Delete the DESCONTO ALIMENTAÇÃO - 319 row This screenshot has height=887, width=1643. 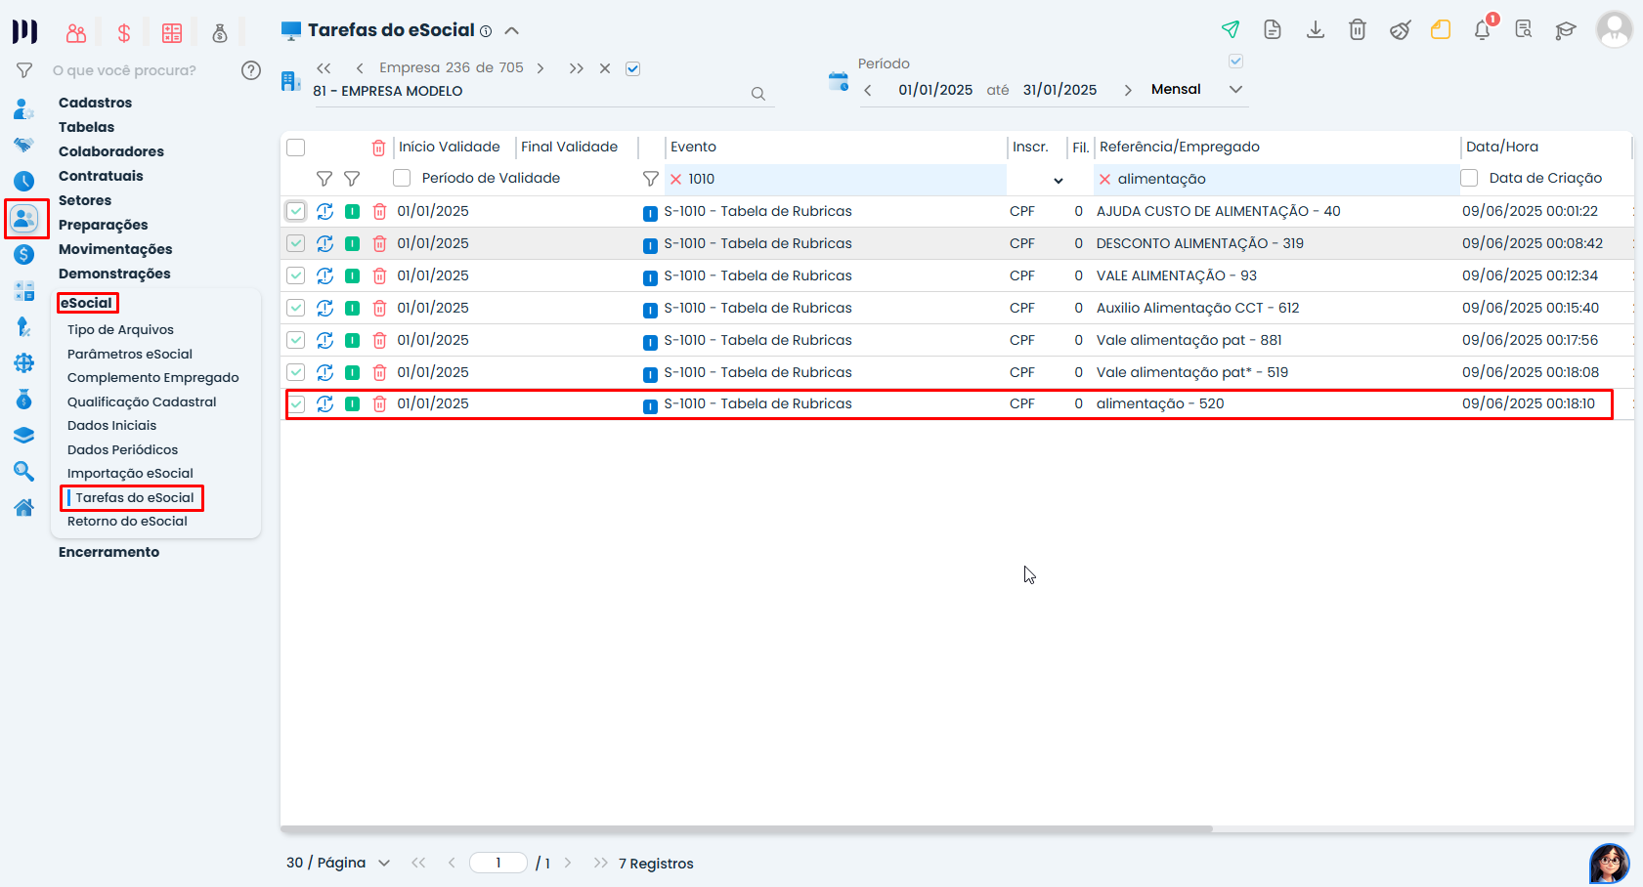[379, 243]
